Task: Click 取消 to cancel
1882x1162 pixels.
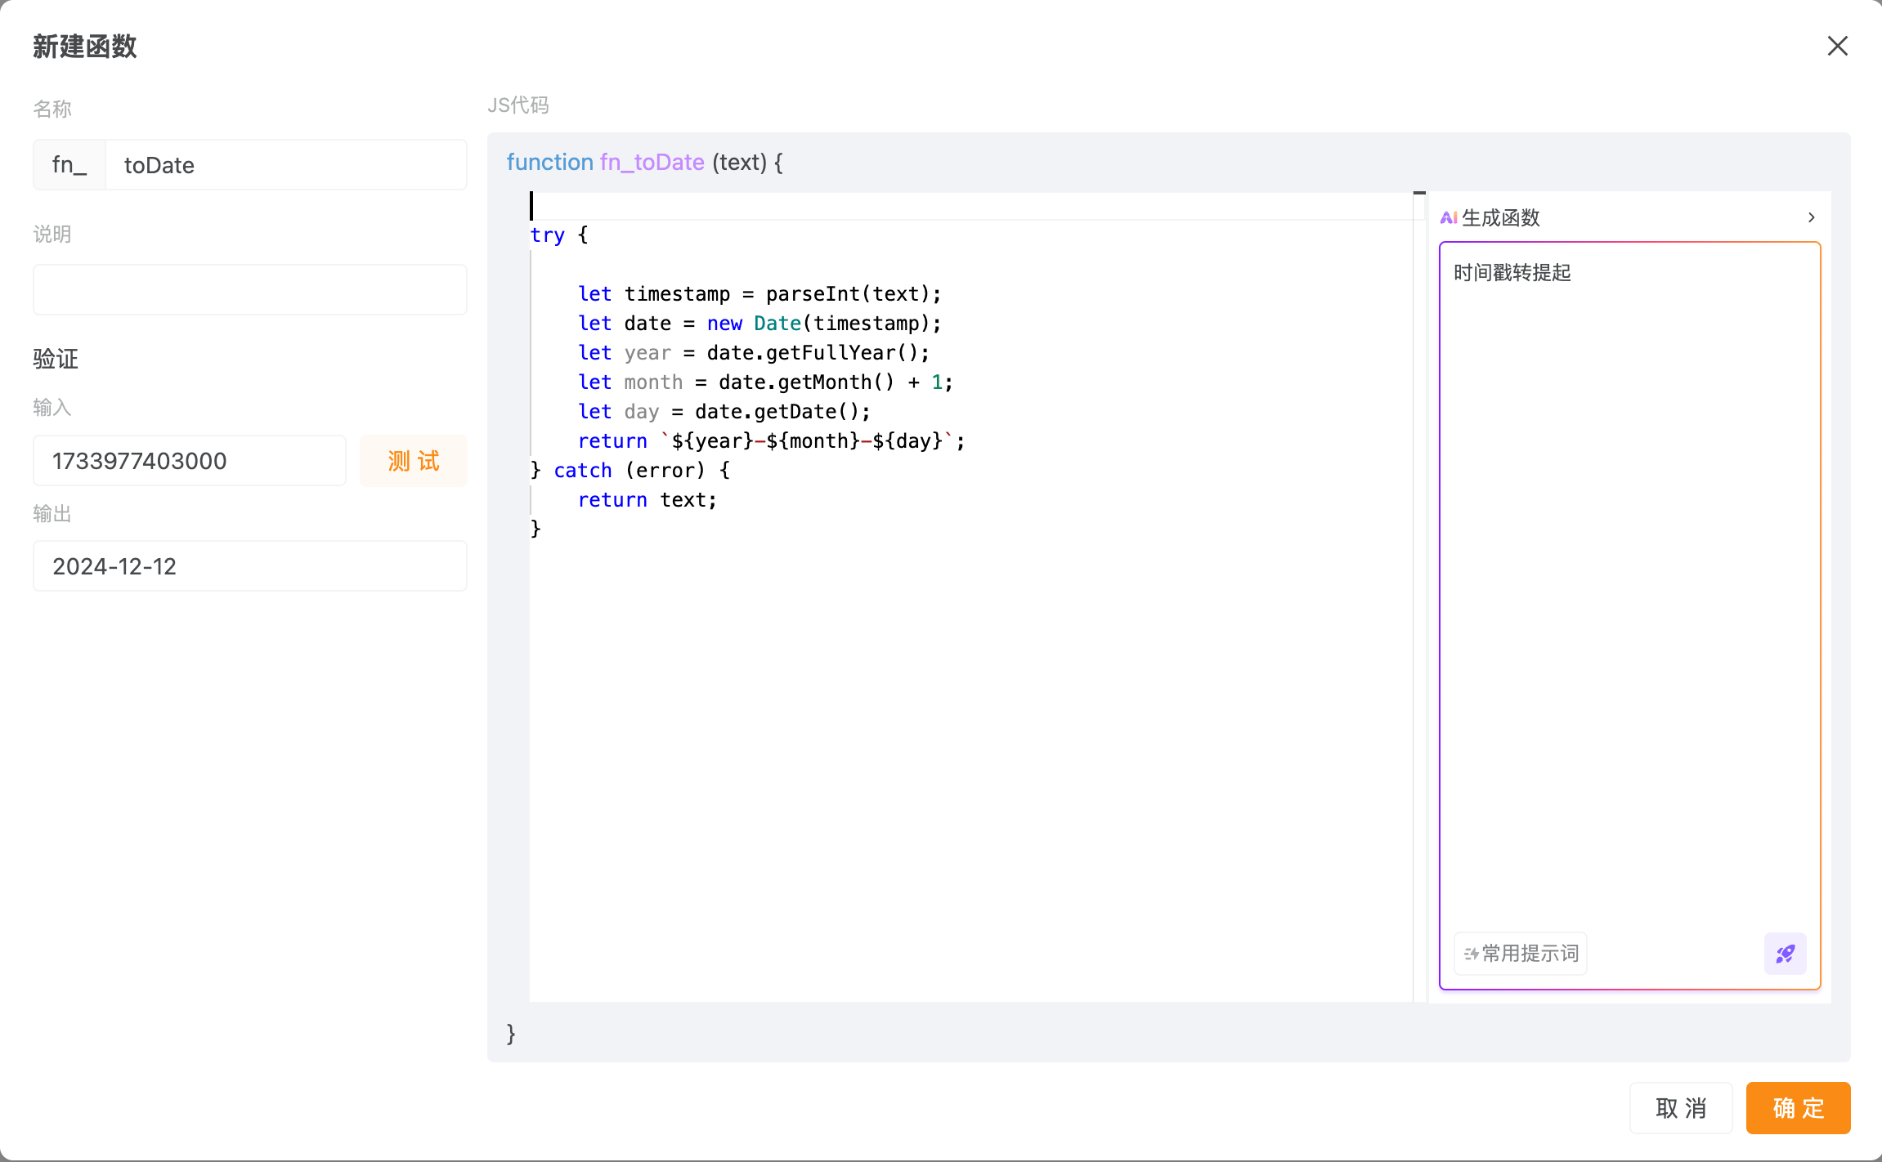Action: pyautogui.click(x=1681, y=1108)
